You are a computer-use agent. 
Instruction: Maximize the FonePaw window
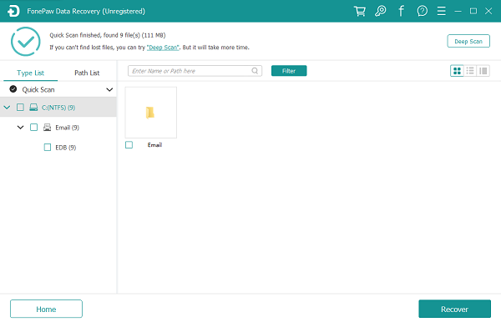[x=473, y=11]
